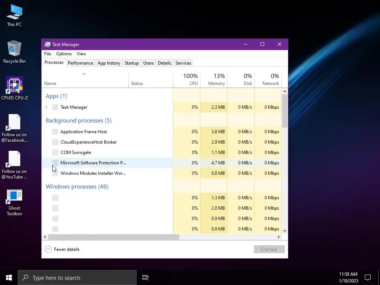The height and width of the screenshot is (285, 380).
Task: Click the Windows processes (46) heading
Action: point(77,186)
